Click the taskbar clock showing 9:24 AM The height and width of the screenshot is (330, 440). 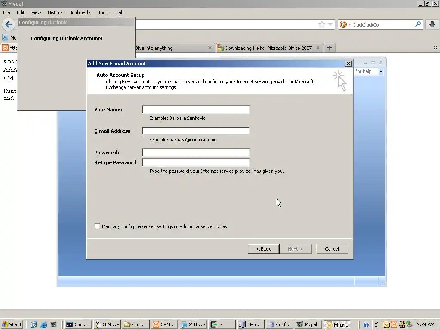[x=425, y=324]
